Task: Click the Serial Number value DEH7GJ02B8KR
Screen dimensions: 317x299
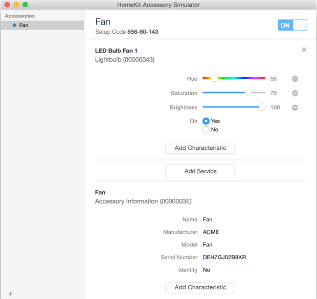Action: click(x=224, y=257)
